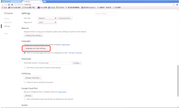Enable Ask where to save each file

coord(25,67)
